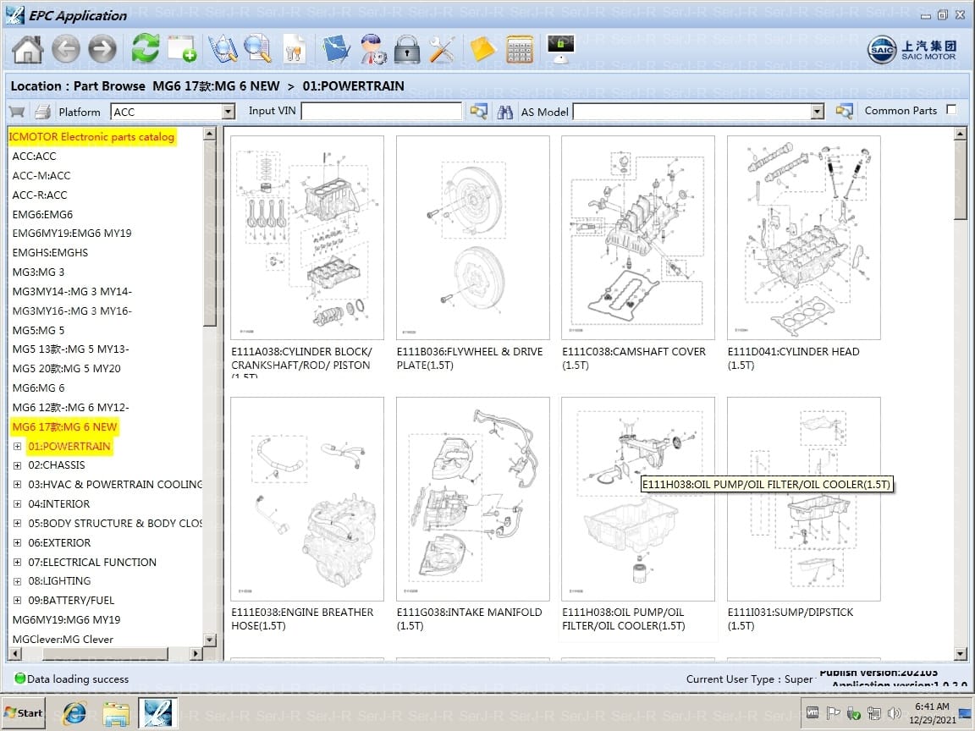
Task: Select ACC:ACC in the catalog tree
Action: point(34,156)
